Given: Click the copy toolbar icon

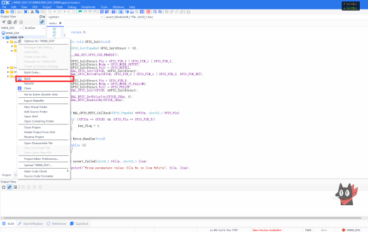Looking at the screenshot, I should click(37, 12).
